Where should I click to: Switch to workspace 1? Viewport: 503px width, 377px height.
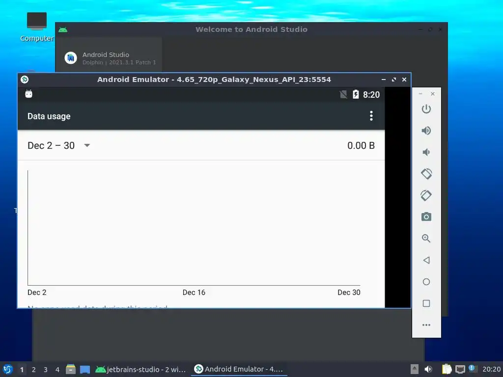coord(22,370)
